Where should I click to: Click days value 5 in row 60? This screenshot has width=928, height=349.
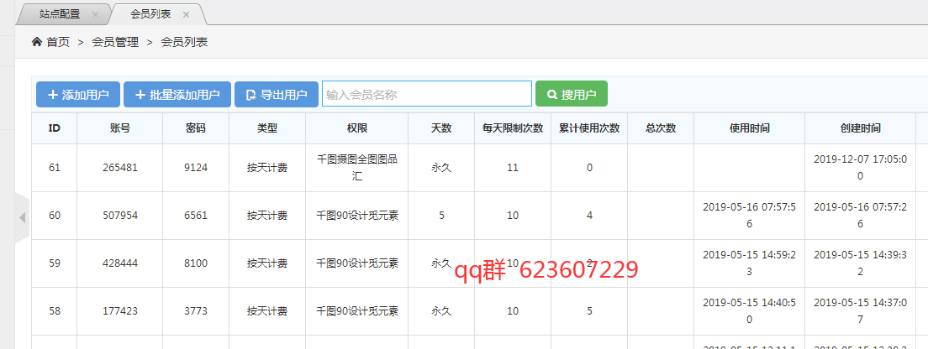click(441, 216)
